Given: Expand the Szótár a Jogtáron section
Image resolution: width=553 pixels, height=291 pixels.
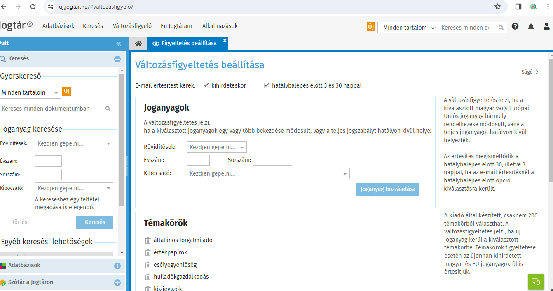Looking at the screenshot, I should (117, 283).
